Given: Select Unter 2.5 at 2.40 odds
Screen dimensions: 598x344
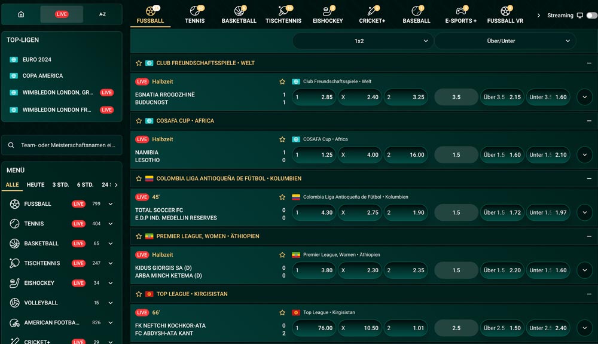Looking at the screenshot, I should click(548, 328).
